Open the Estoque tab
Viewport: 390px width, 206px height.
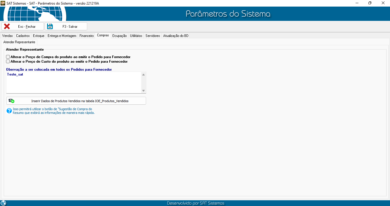tap(38, 36)
